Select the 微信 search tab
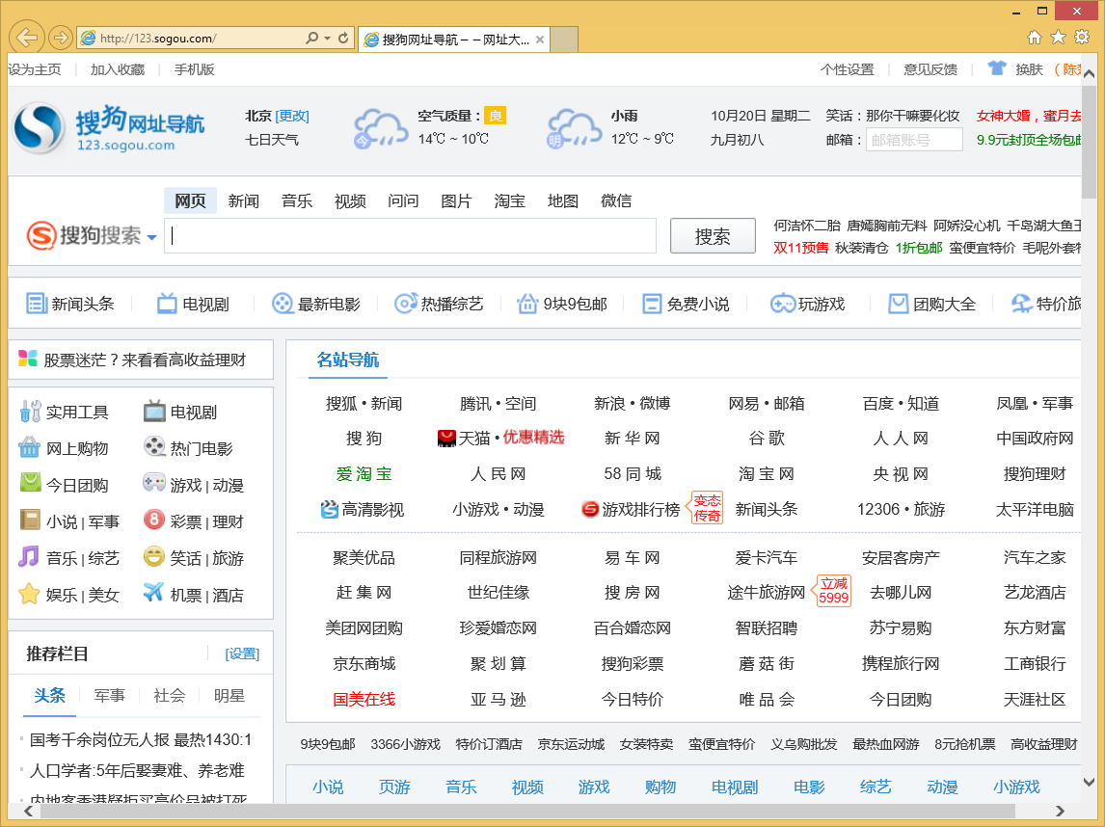 point(617,200)
